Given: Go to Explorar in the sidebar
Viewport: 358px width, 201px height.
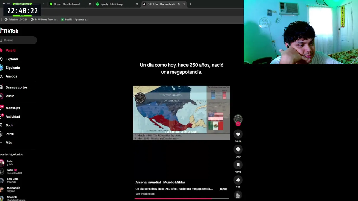Looking at the screenshot, I should [12, 59].
